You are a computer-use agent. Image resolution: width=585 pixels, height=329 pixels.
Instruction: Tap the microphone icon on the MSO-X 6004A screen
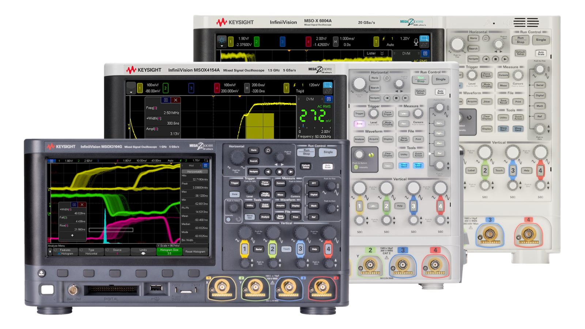[416, 42]
